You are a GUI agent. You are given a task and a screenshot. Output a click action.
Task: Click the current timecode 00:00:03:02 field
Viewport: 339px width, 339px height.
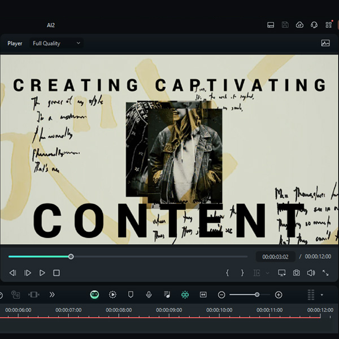pyautogui.click(x=275, y=257)
